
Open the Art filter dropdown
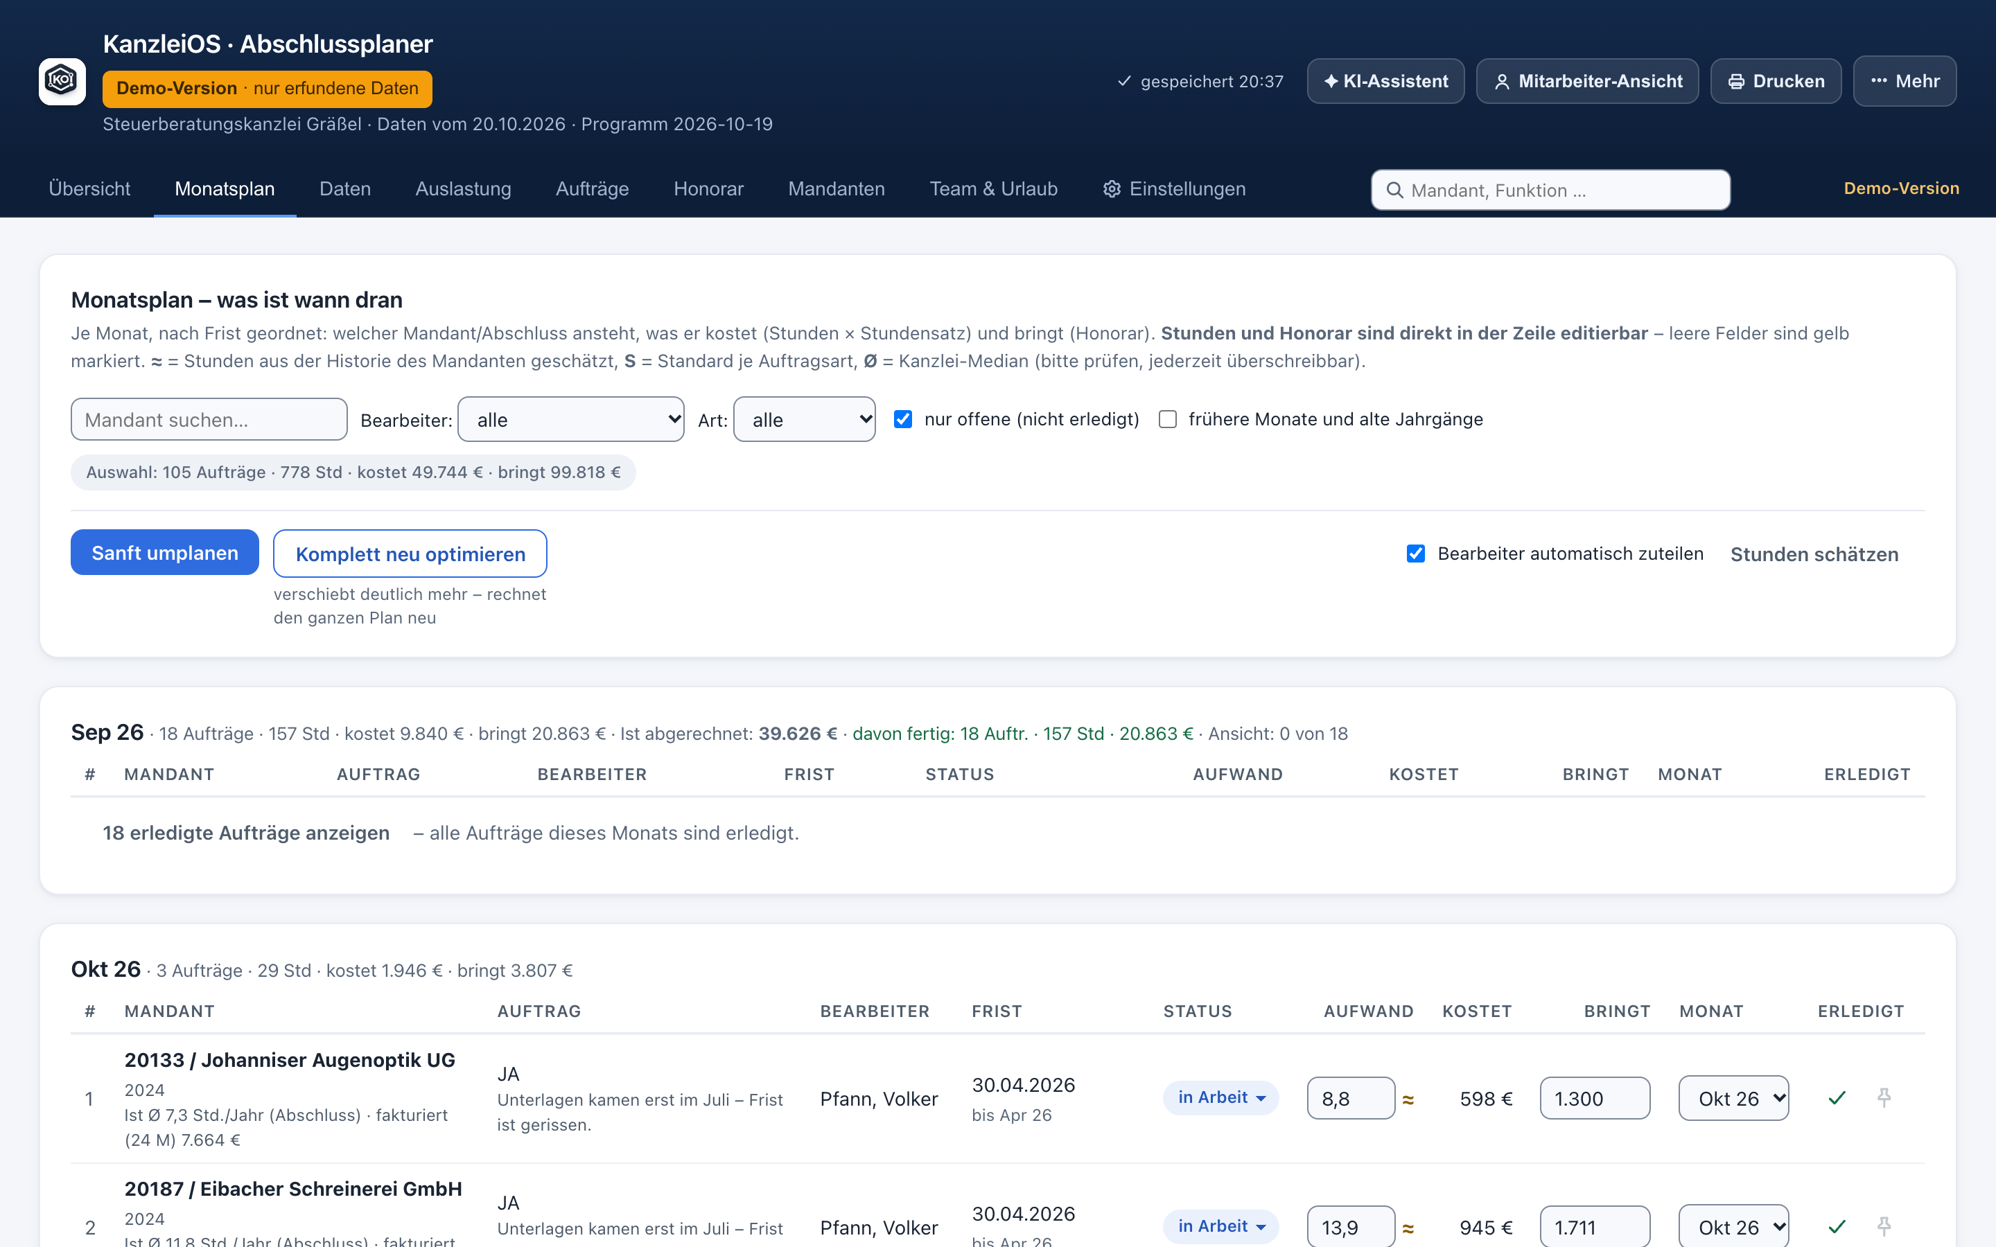(804, 419)
